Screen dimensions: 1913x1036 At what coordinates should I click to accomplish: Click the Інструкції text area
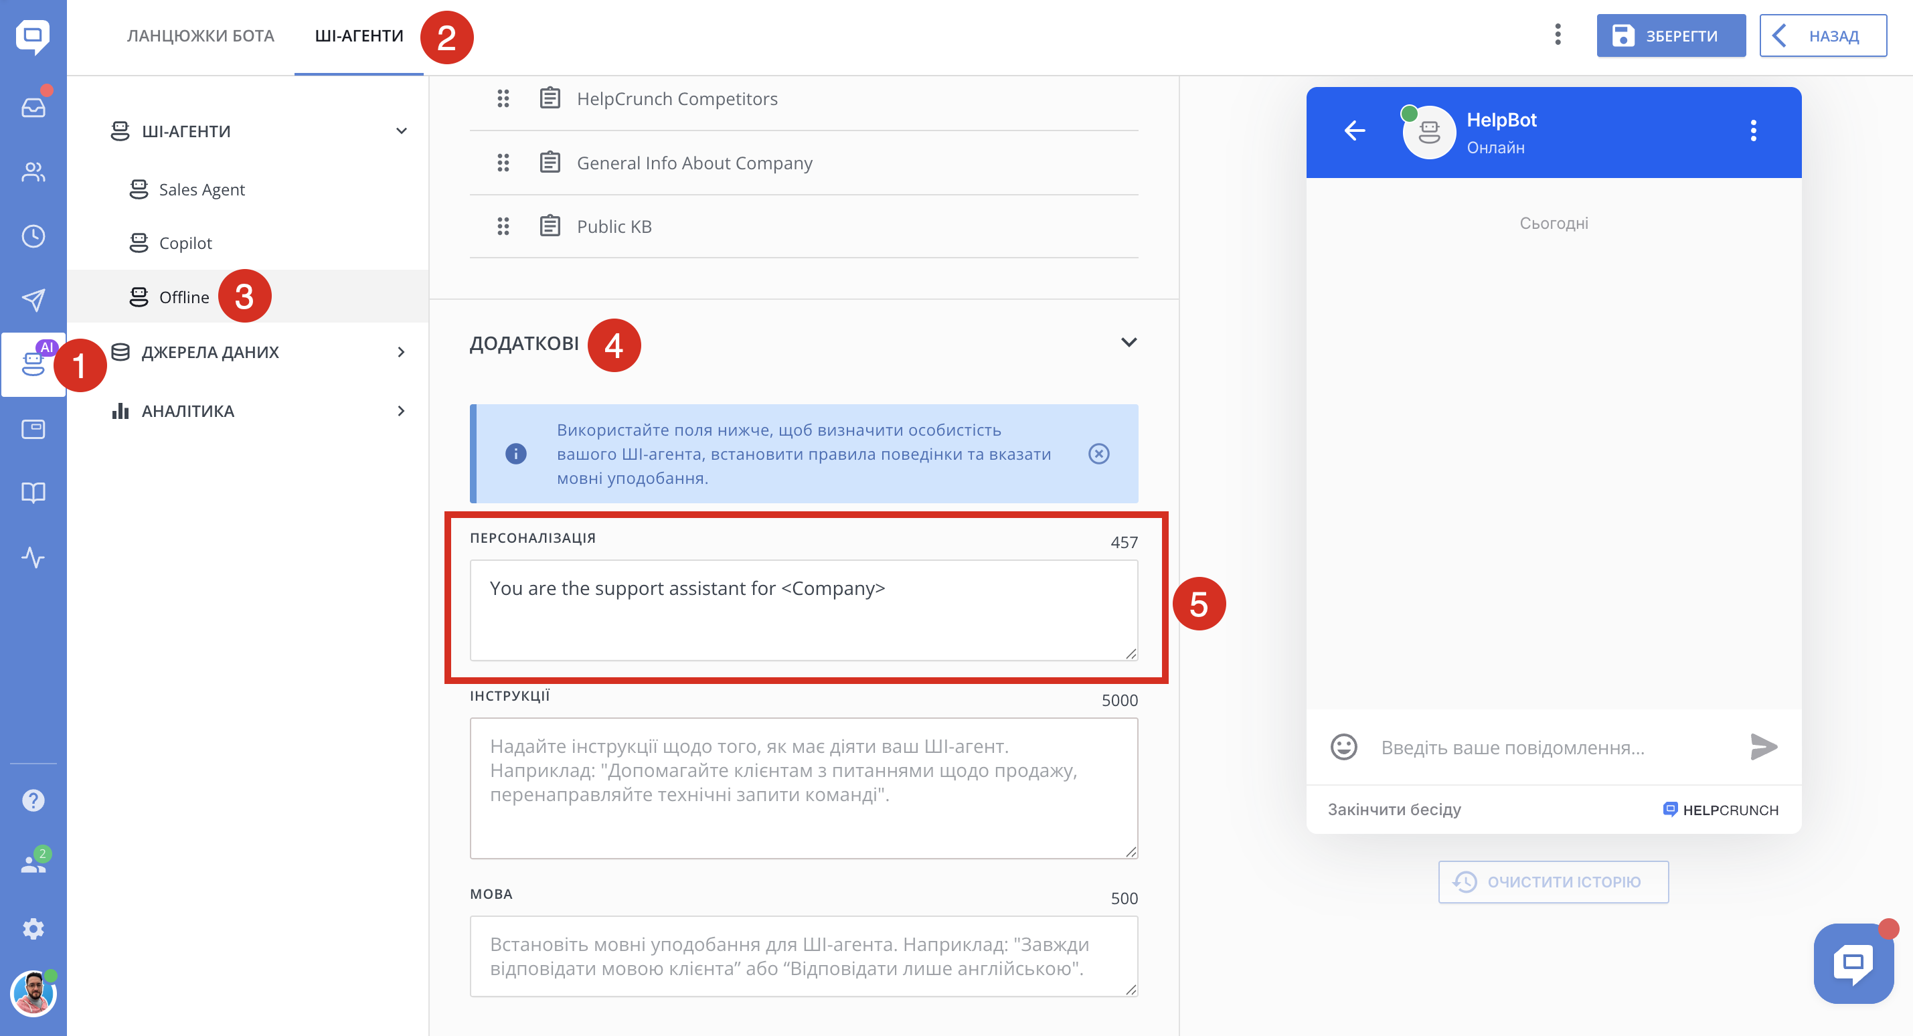tap(803, 787)
